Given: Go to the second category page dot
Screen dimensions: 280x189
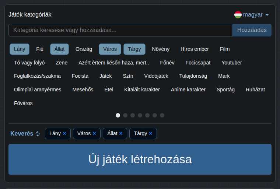Looking at the screenshot, I should tap(125, 115).
